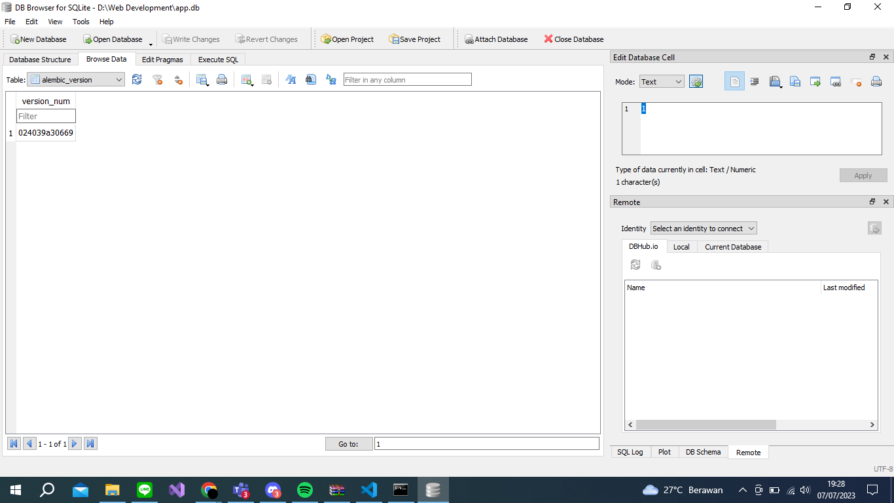Click inside the Filter in any column field
This screenshot has height=503, width=894.
click(407, 79)
